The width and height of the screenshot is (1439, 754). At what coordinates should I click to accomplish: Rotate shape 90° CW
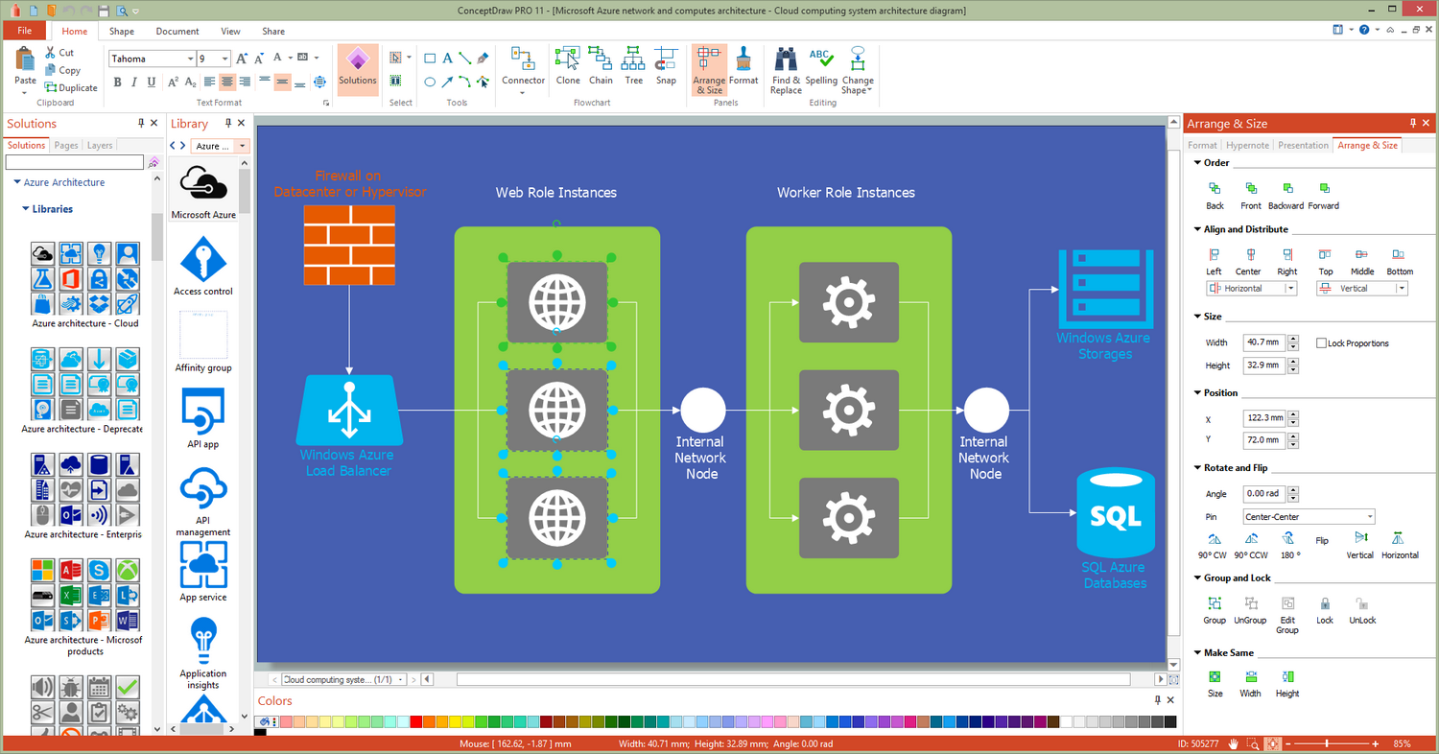point(1213,546)
